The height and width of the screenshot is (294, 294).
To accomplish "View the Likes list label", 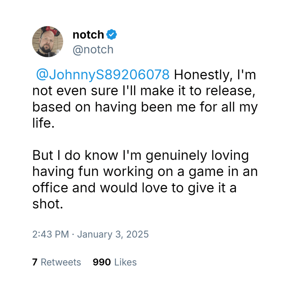I will pos(125,262).
